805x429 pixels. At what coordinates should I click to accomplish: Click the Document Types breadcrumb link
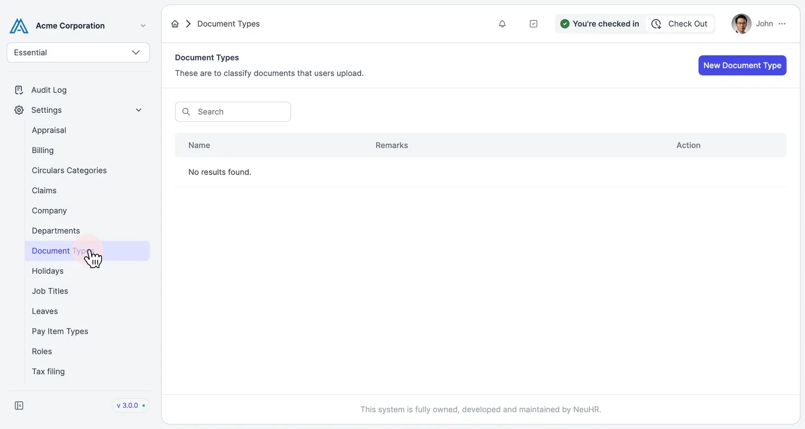tap(229, 23)
